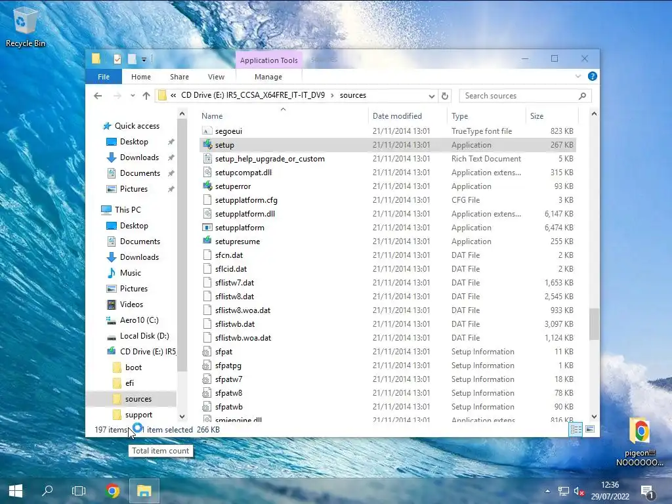Select the segoeui font file
This screenshot has width=672, height=504.
pos(387,131)
